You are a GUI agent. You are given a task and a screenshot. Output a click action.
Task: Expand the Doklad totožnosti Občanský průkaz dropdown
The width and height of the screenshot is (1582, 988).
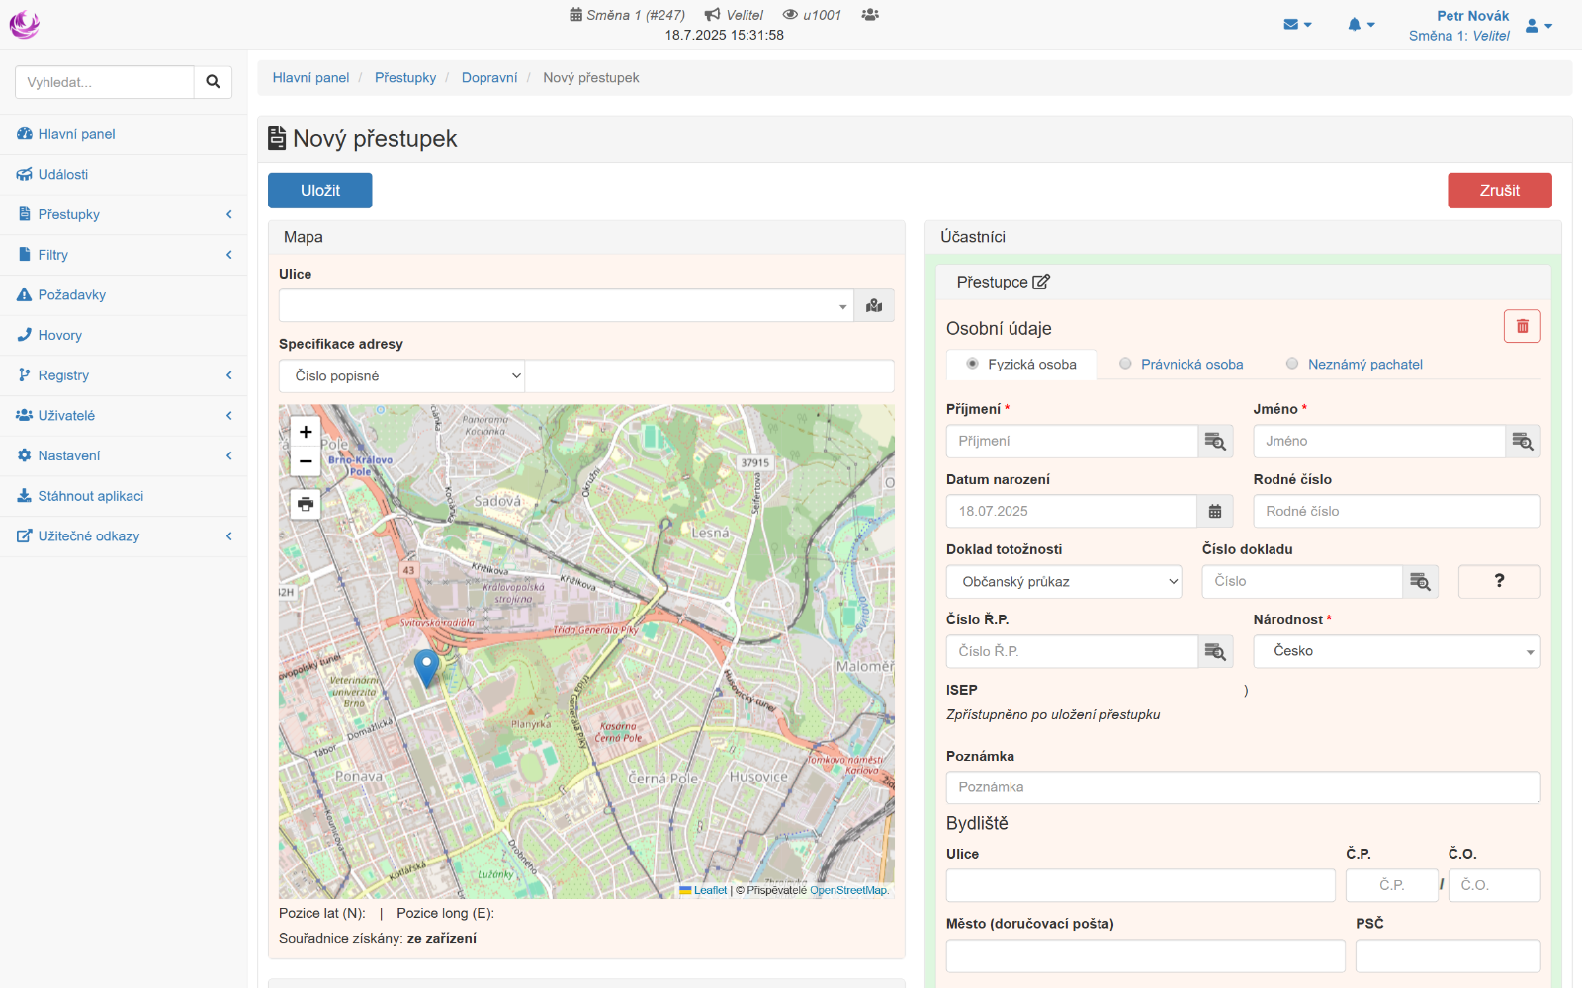click(x=1064, y=582)
